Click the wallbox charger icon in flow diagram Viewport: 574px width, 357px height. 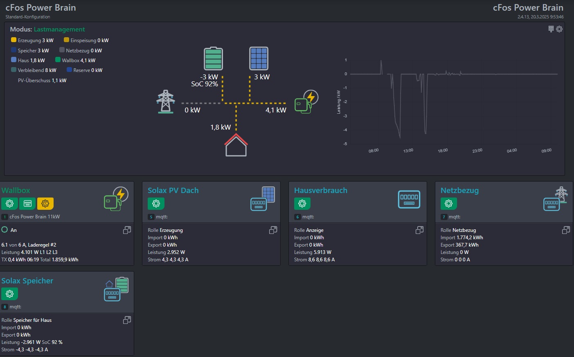(x=306, y=101)
